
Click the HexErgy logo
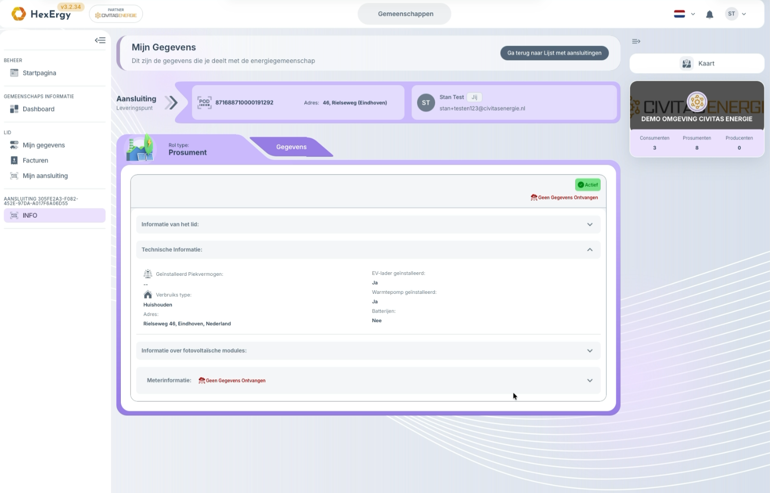41,14
